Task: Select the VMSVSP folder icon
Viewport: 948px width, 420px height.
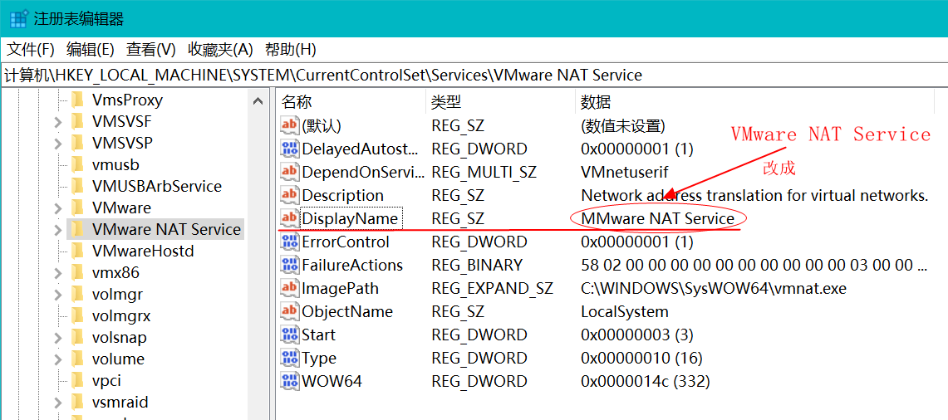Action: click(x=77, y=144)
